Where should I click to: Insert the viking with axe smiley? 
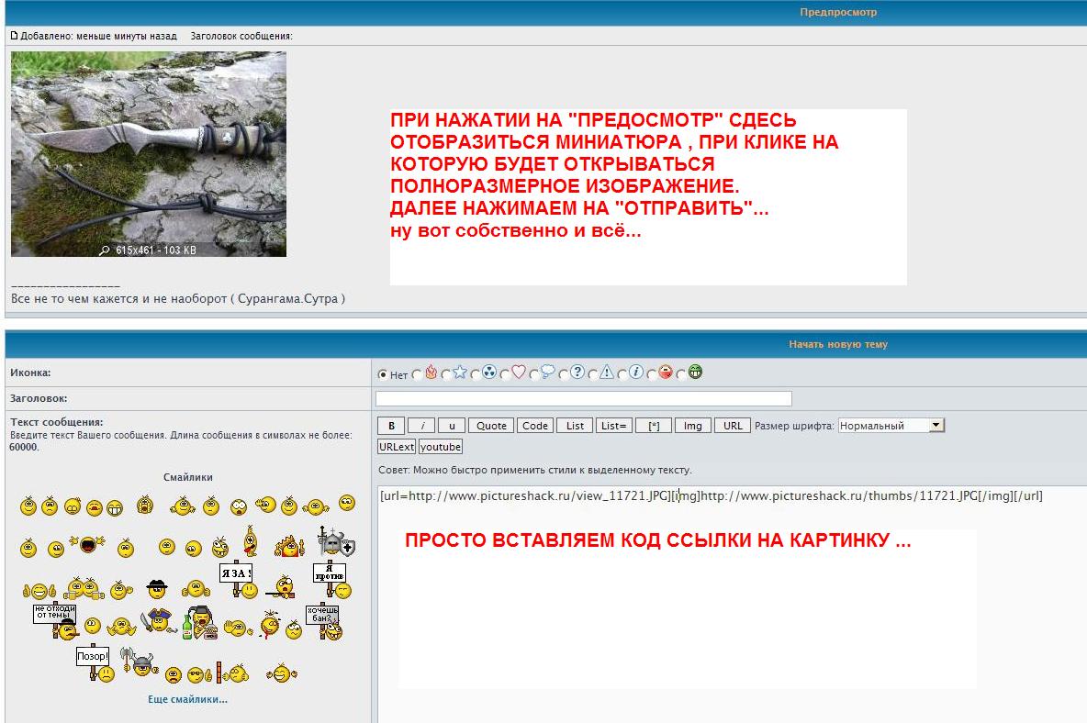click(140, 662)
